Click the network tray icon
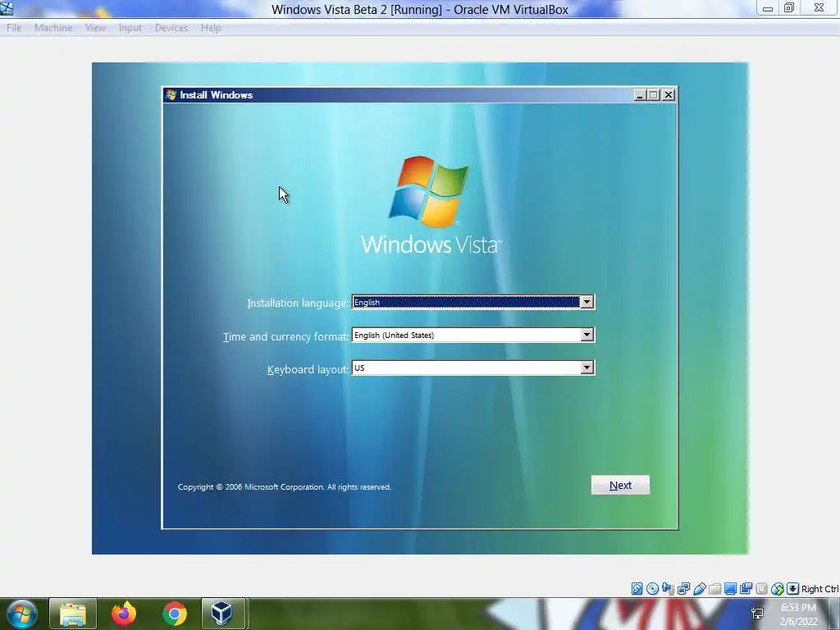 (x=757, y=614)
